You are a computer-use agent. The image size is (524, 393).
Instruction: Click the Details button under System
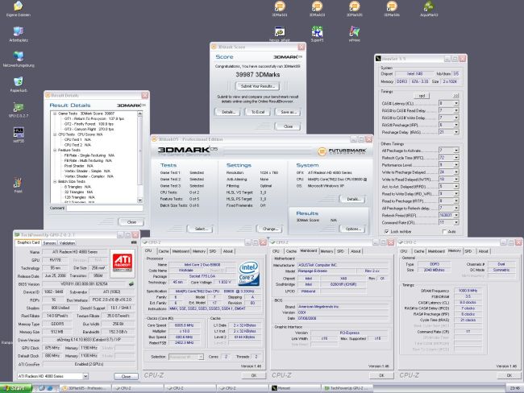(353, 199)
